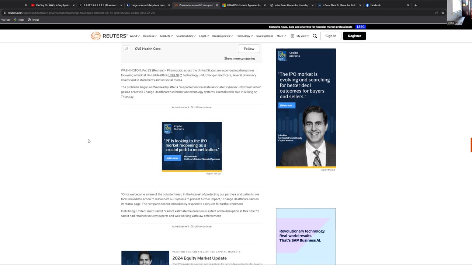Click the Register button

[354, 36]
